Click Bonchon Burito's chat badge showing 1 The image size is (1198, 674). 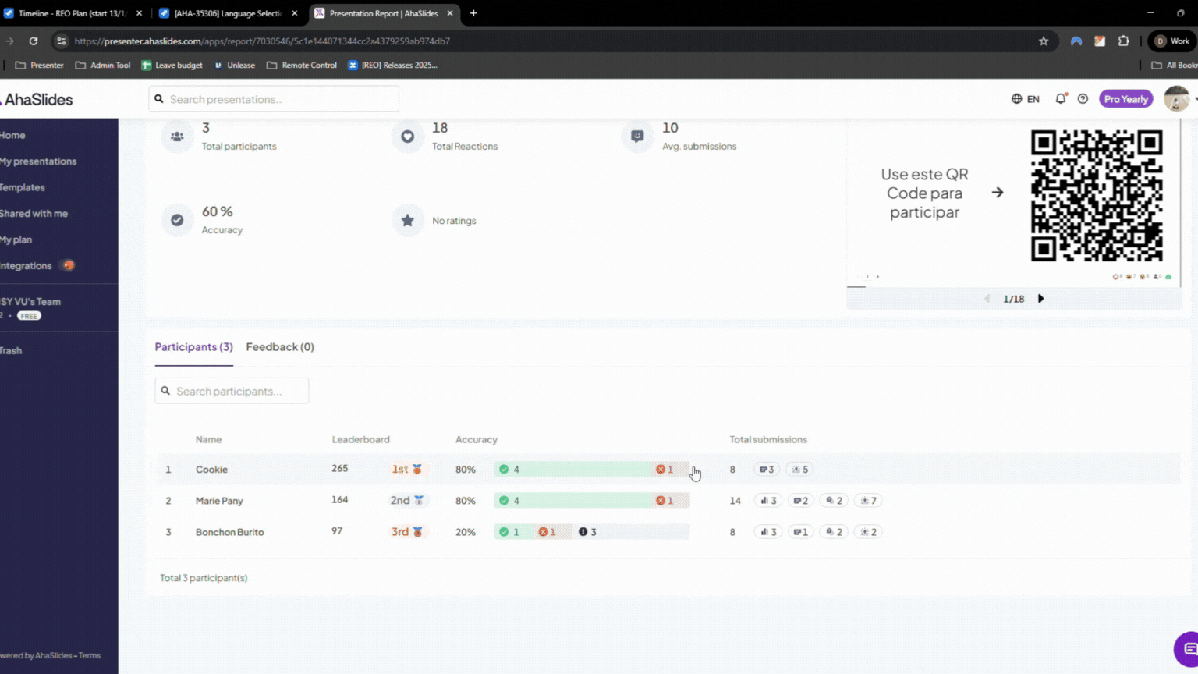(800, 532)
